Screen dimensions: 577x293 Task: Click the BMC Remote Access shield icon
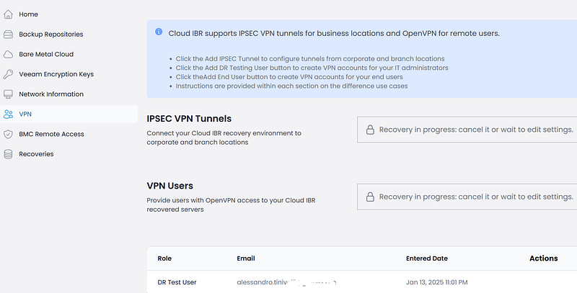(9, 134)
